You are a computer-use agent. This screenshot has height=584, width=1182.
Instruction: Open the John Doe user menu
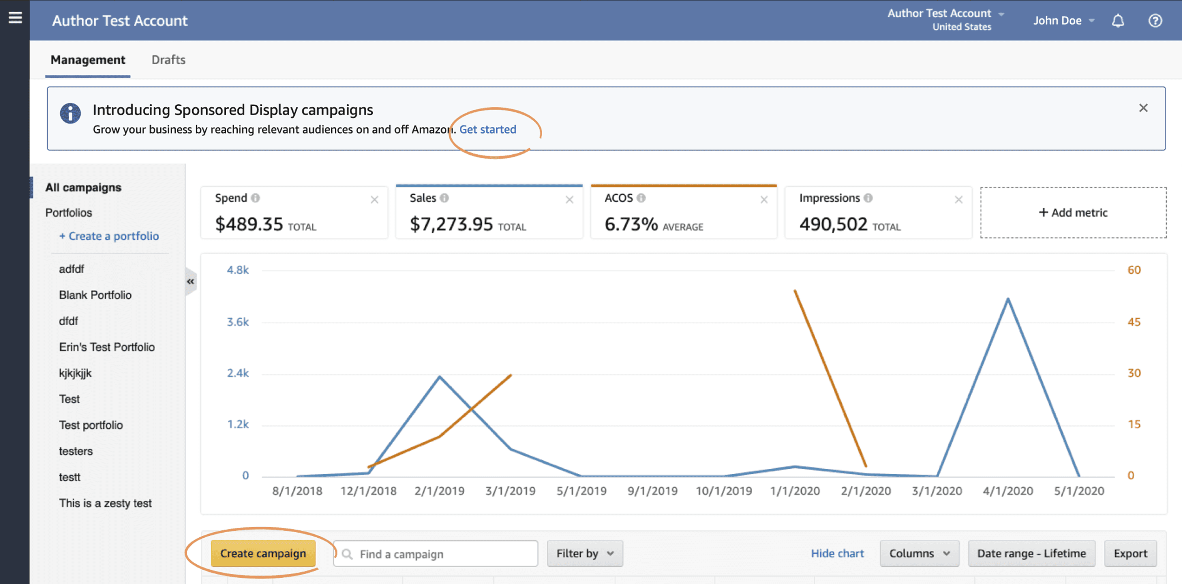(x=1064, y=21)
